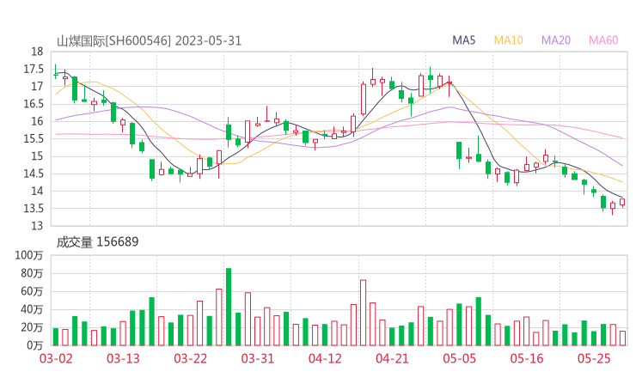Click the 20万 volume axis label
The height and width of the screenshot is (378, 636).
[x=32, y=327]
